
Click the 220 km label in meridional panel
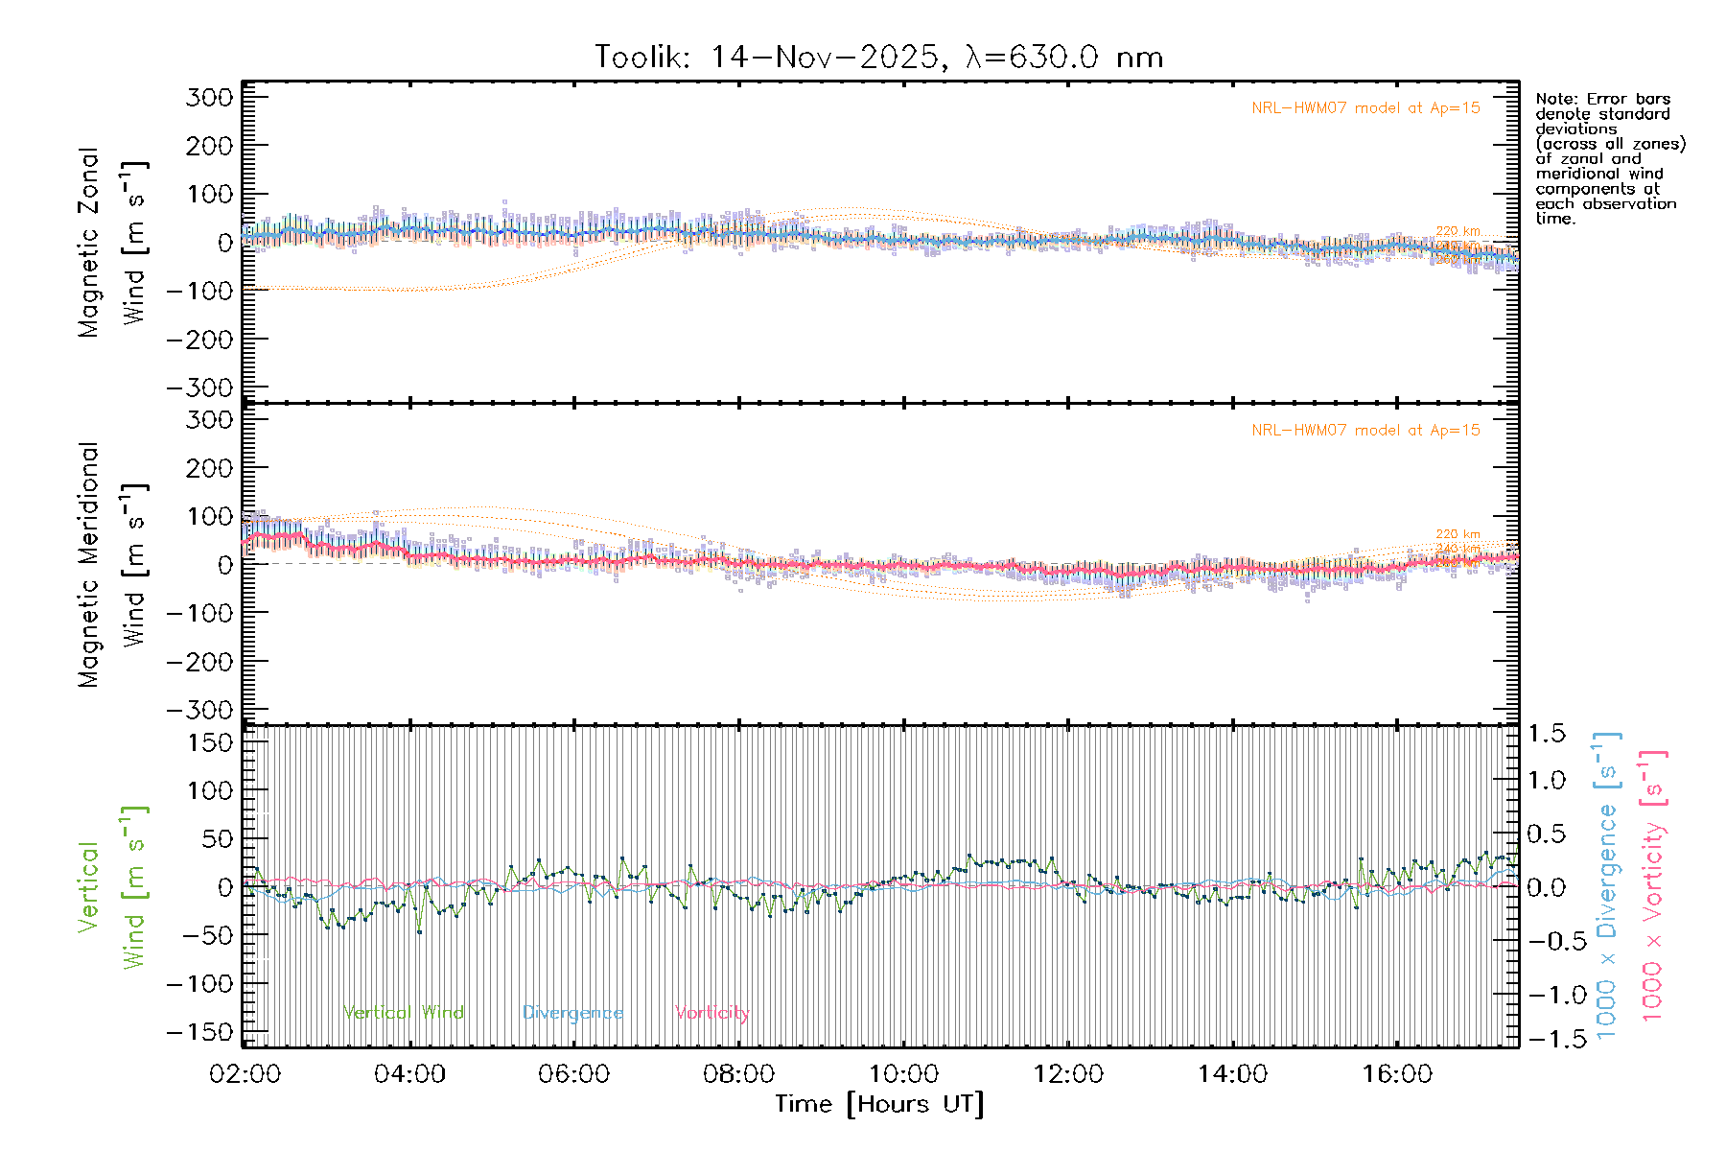pyautogui.click(x=1458, y=534)
